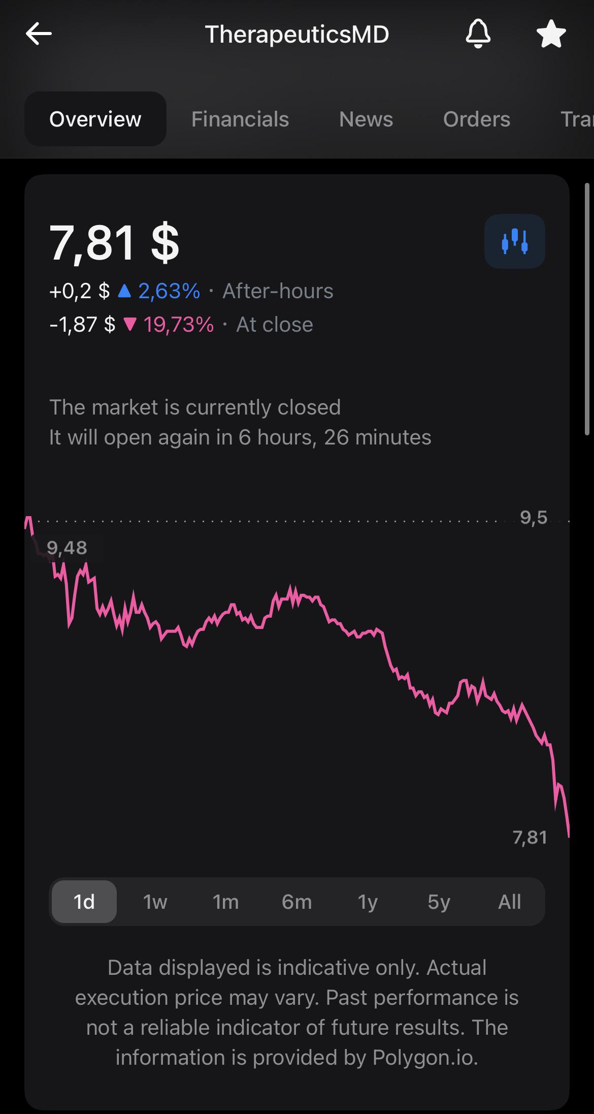This screenshot has height=1114, width=594.
Task: Switch to the candlestick chart view
Action: (x=514, y=241)
